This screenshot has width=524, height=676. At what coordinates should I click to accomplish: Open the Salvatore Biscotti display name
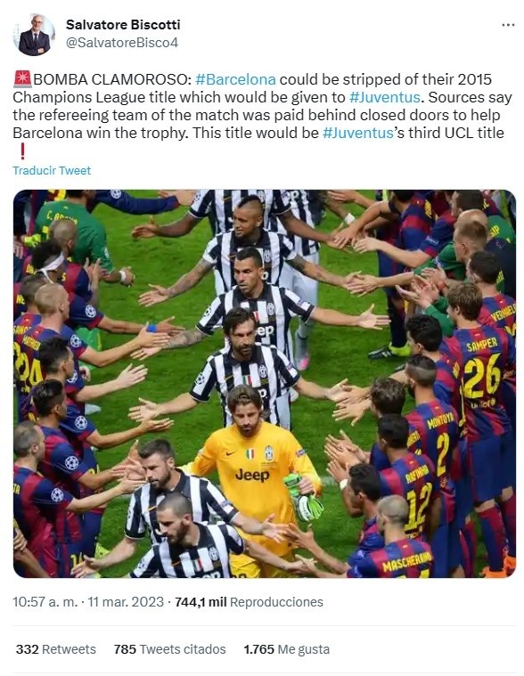(x=123, y=25)
